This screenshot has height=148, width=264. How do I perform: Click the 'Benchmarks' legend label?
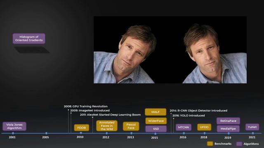pos(223,144)
